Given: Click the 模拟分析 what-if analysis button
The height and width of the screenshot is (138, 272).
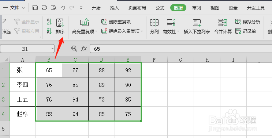Looking at the screenshot, I should click(x=248, y=22).
